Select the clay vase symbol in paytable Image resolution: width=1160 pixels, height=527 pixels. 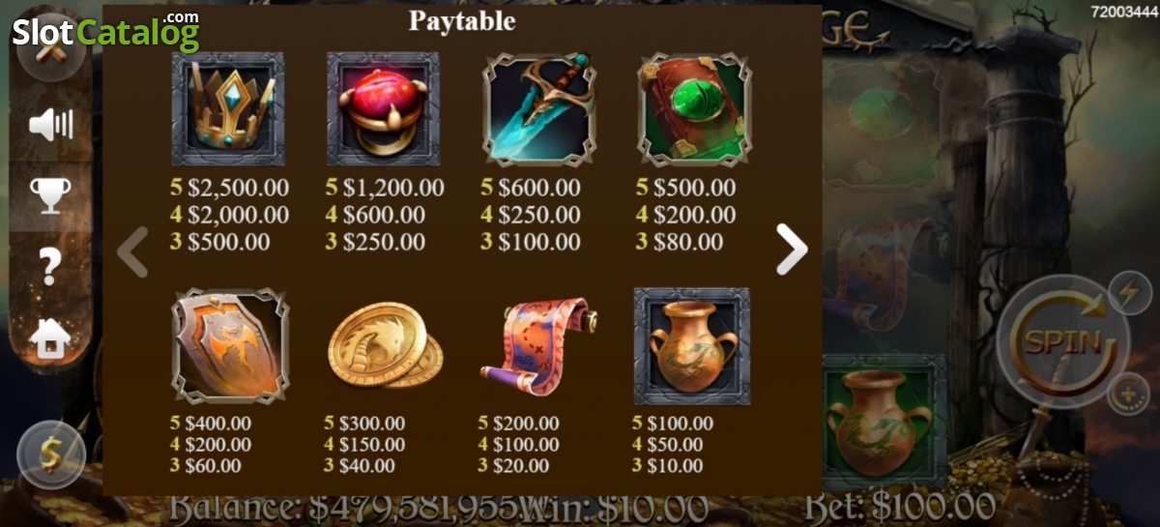(x=692, y=345)
